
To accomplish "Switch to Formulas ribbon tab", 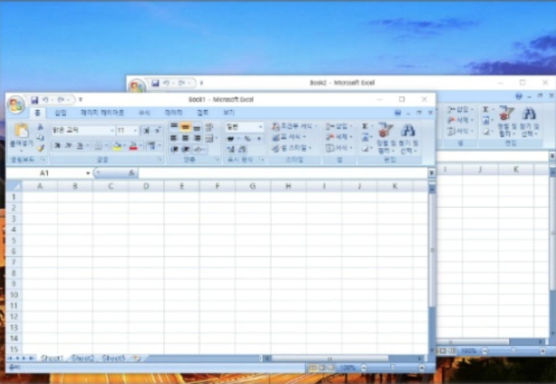I will click(144, 113).
